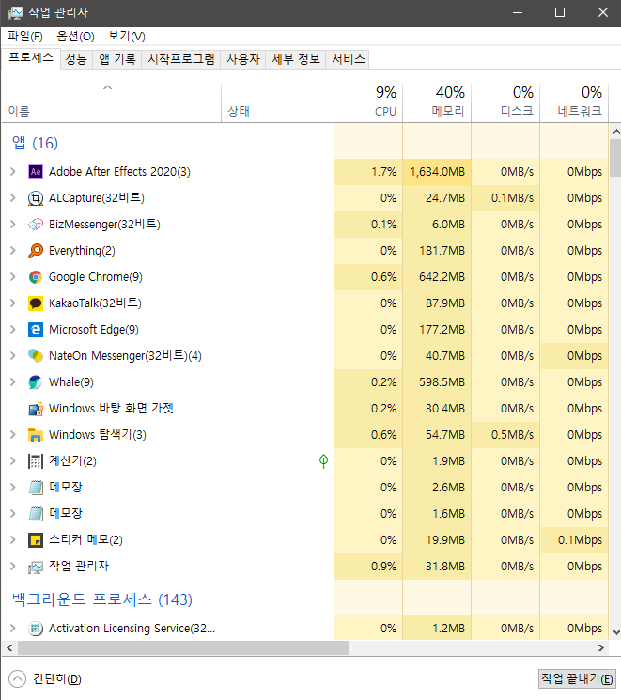This screenshot has width=621, height=700.
Task: Click the Activation Licensing Service icon
Action: 36,629
